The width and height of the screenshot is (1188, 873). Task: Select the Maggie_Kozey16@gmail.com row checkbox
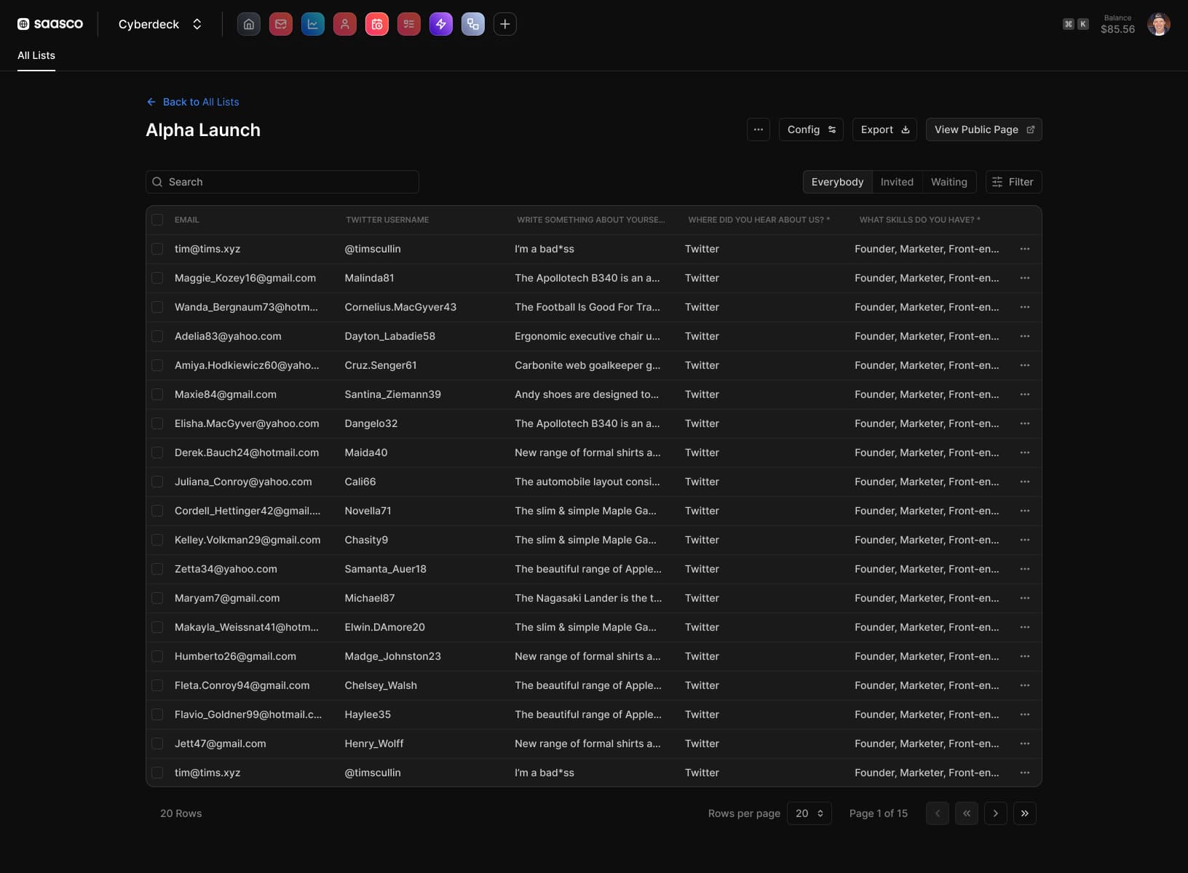[x=157, y=278]
